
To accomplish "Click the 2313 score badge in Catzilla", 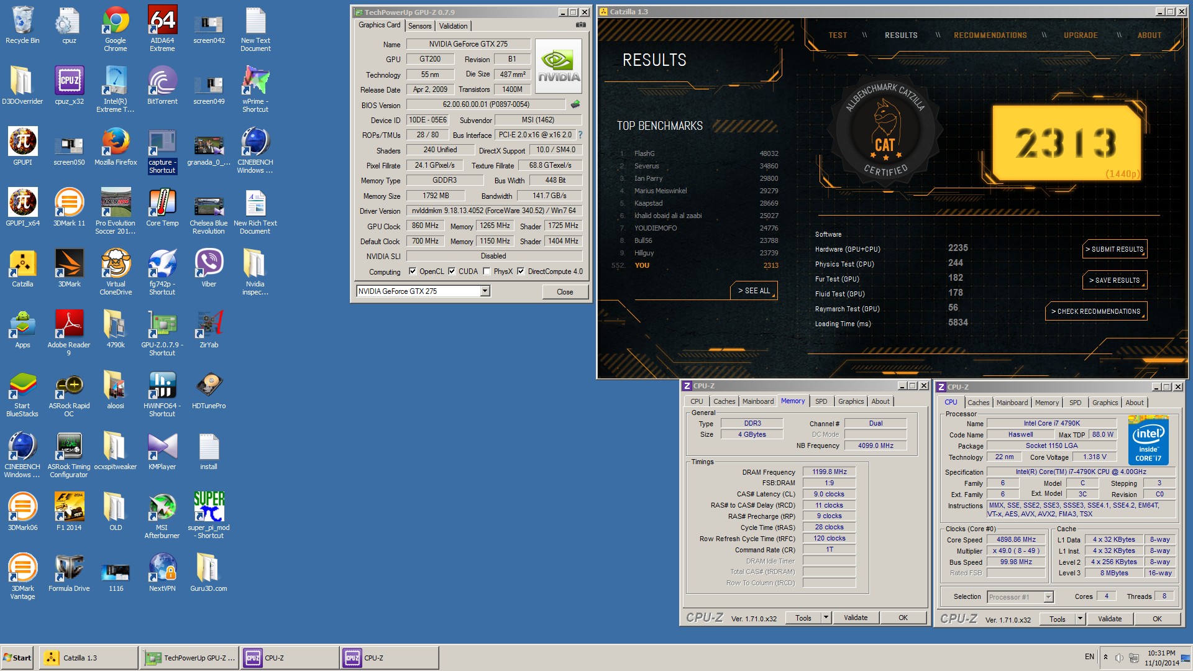I will (1066, 142).
